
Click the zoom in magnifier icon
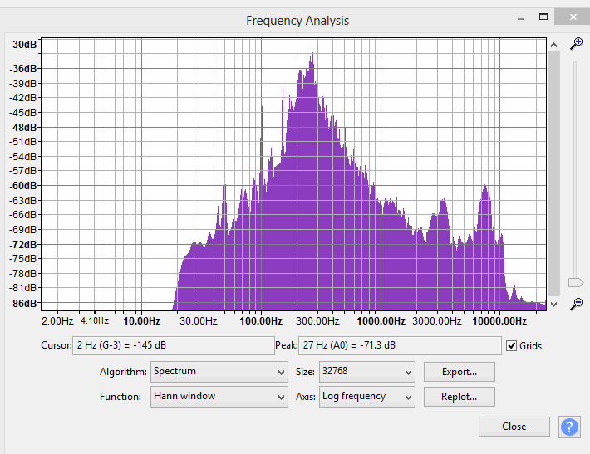(x=576, y=44)
